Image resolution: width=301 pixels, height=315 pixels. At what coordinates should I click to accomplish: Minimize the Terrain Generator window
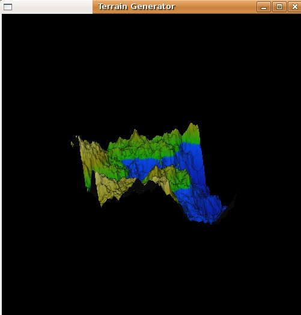pyautogui.click(x=264, y=7)
